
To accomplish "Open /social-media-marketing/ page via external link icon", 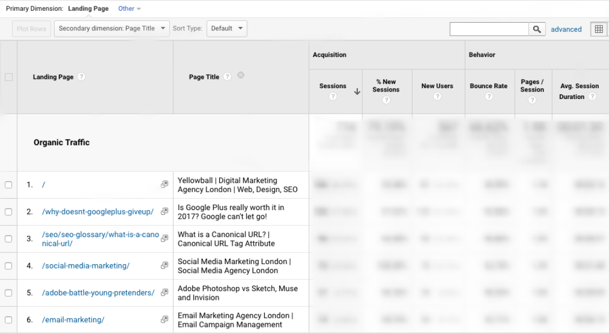I will [165, 265].
